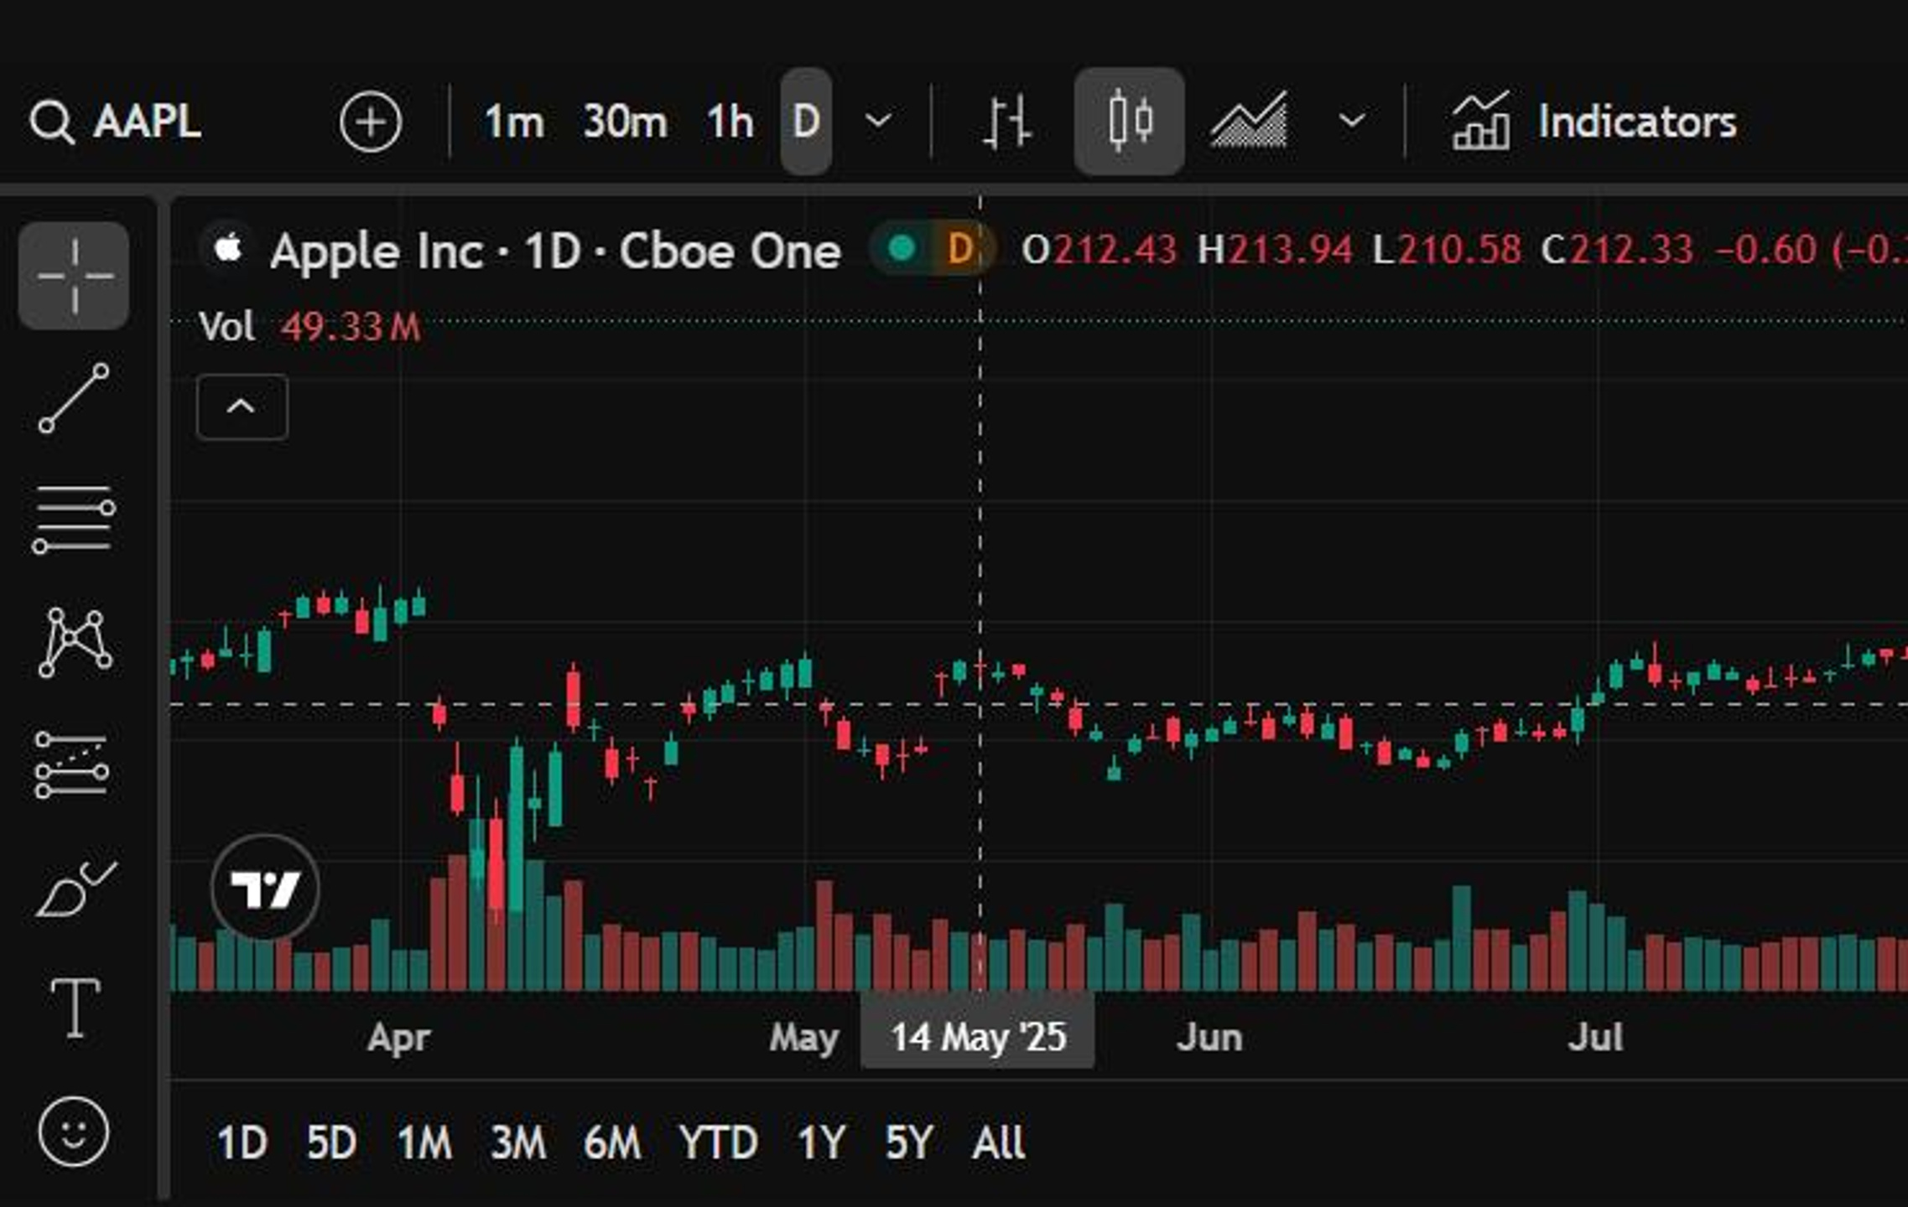The height and width of the screenshot is (1207, 1908).
Task: Set the range to 1M
Action: [x=424, y=1142]
